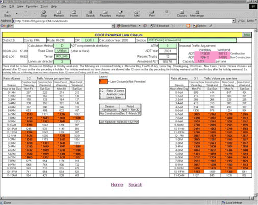This screenshot has height=205, width=258.
Task: Click the DIR field showing BOTH
Action: 89,40
